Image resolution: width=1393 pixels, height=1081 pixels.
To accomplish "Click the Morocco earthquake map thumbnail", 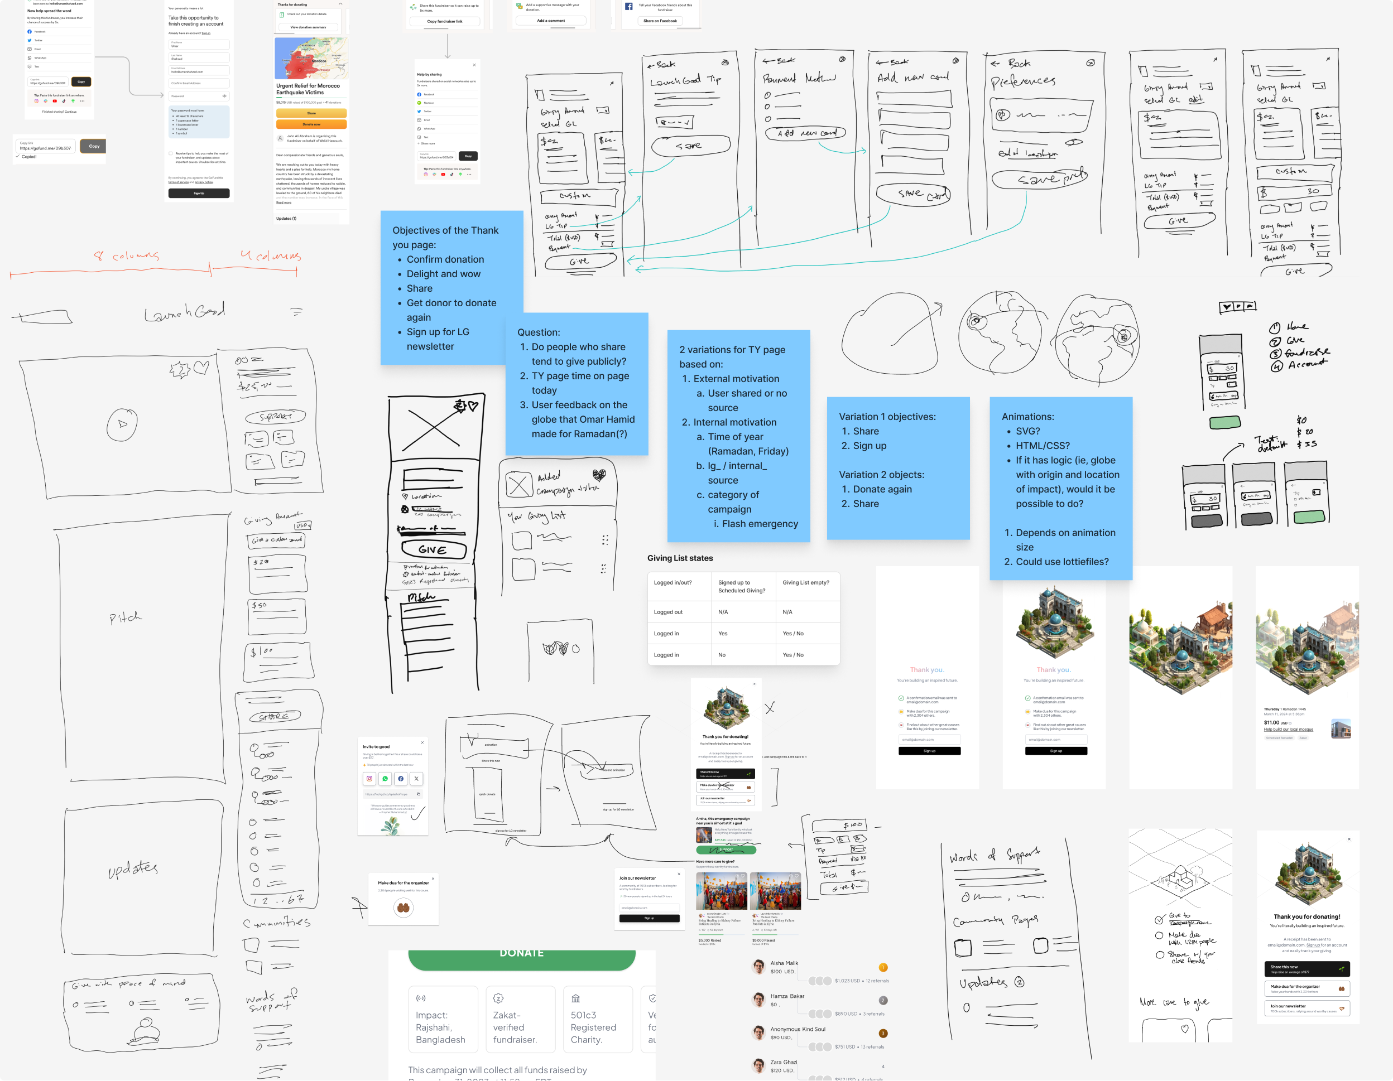I will [311, 58].
